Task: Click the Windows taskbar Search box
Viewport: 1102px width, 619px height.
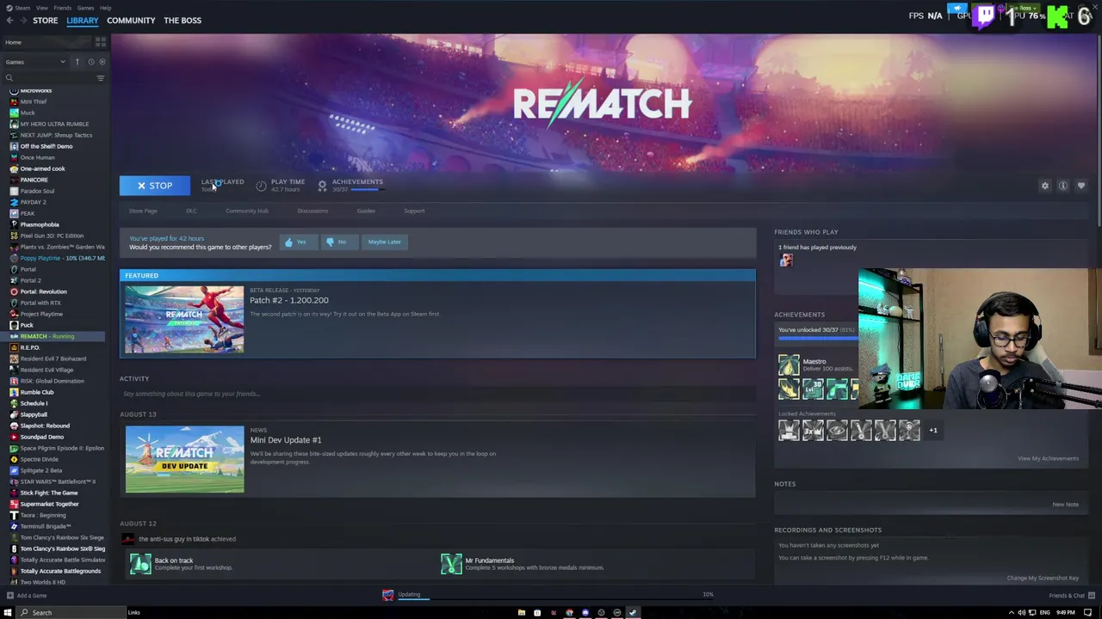Action: tap(71, 613)
